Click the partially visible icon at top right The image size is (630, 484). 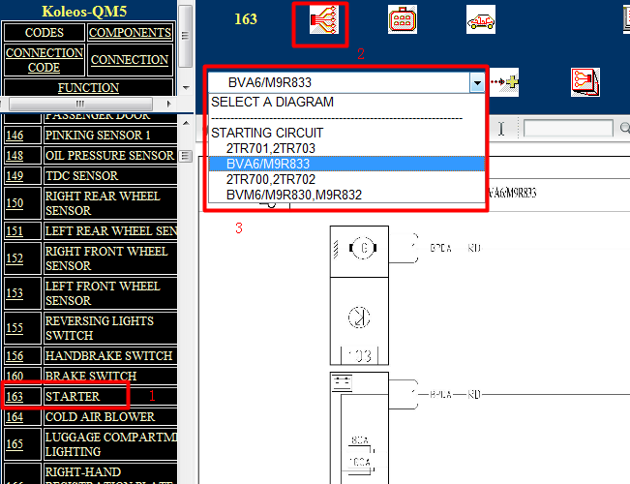tap(626, 19)
